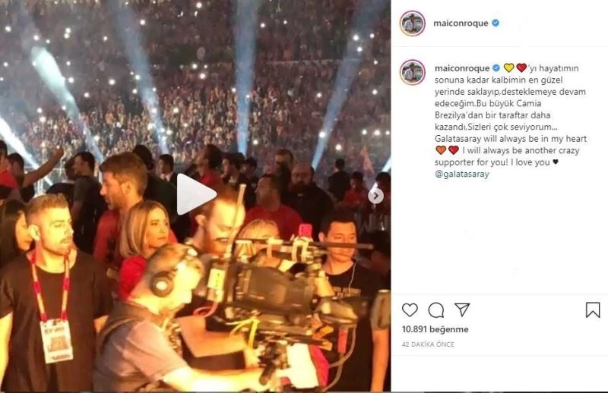The image size is (608, 393).
Task: View the 10.891 beğenme likes list
Action: coord(435,329)
